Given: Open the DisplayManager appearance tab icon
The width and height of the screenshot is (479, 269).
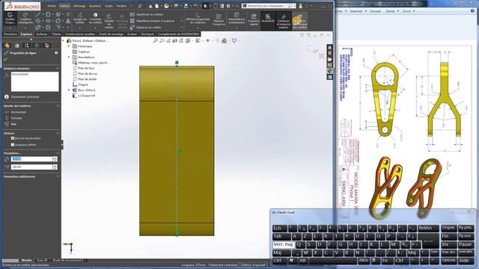Looking at the screenshot, I should (x=47, y=46).
